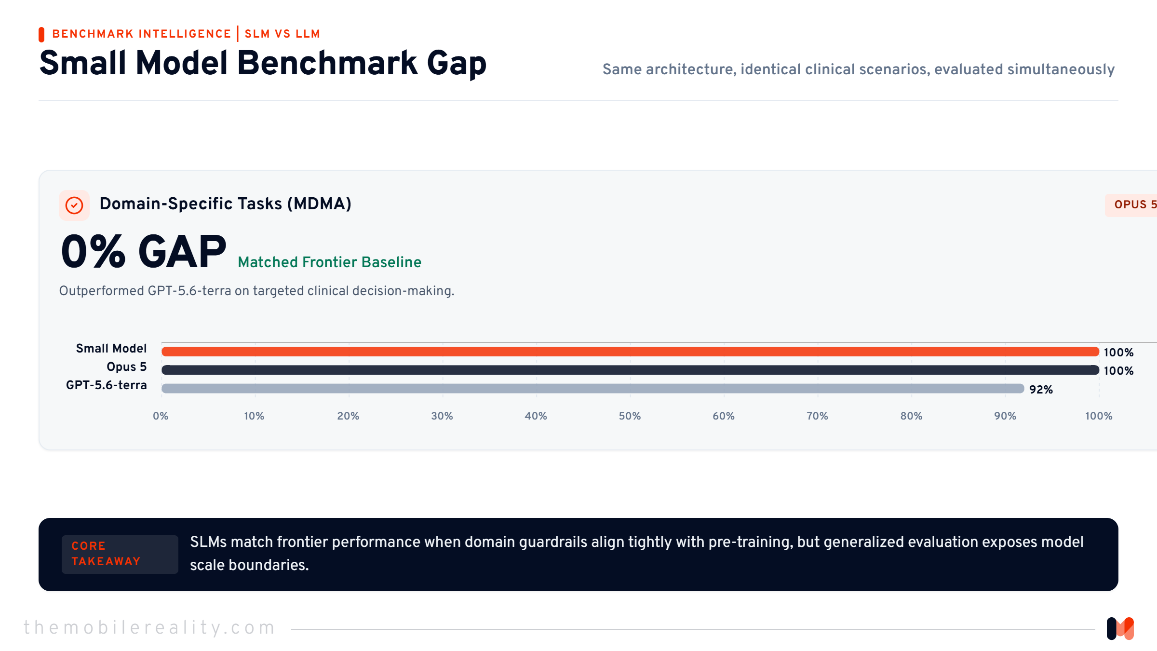Click the "BENCHMARK INTELLIGENCE" header tag
This screenshot has height=651, width=1157.
(x=142, y=34)
